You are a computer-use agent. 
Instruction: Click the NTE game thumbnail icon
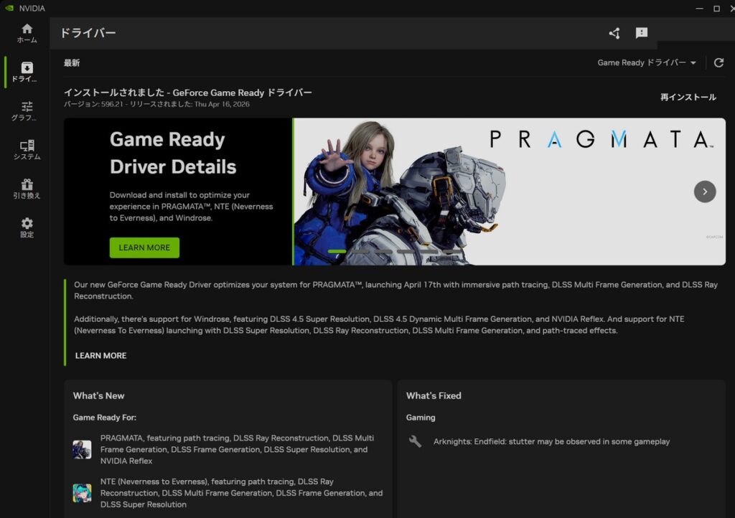(82, 493)
